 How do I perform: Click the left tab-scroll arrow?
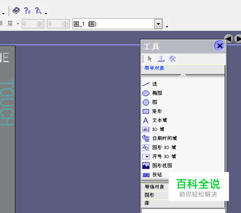228,39
